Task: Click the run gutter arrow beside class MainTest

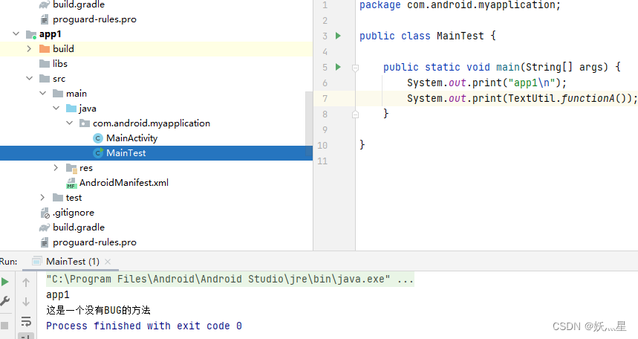Action: pos(338,36)
